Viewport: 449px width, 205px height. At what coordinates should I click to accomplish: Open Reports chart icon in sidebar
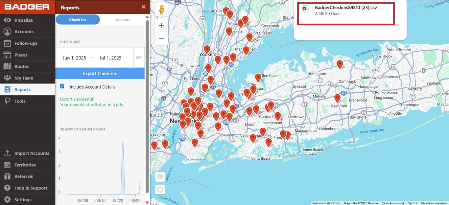point(7,89)
